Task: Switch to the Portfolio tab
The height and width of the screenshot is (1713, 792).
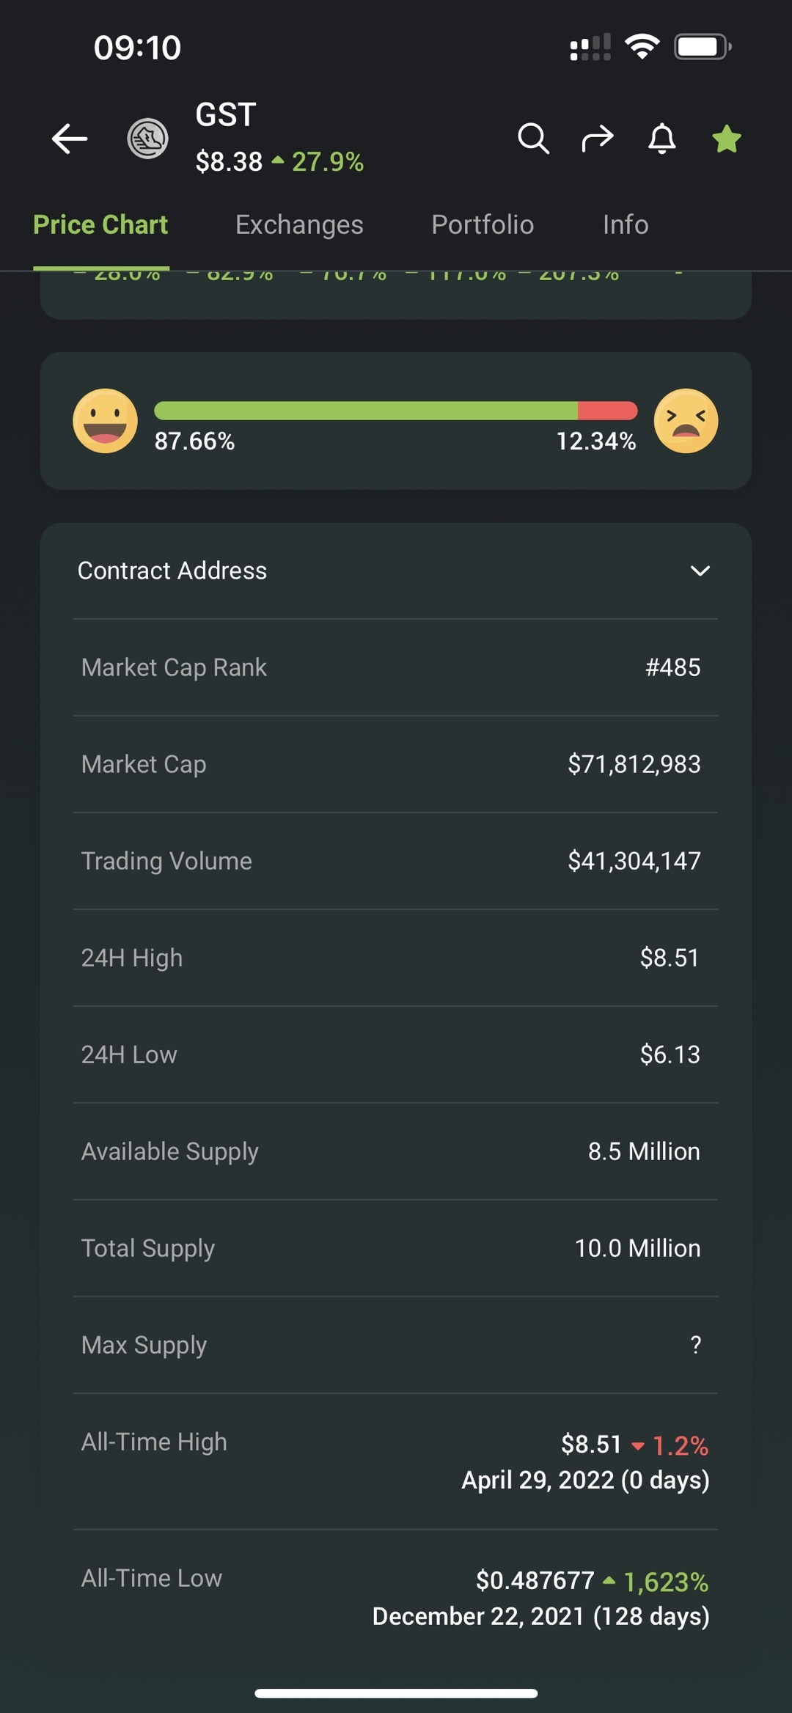Action: pos(483,224)
